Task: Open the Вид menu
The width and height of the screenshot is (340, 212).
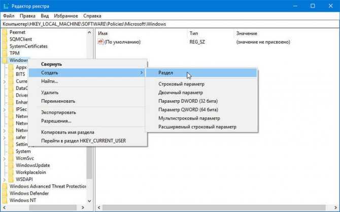Action: click(45, 16)
